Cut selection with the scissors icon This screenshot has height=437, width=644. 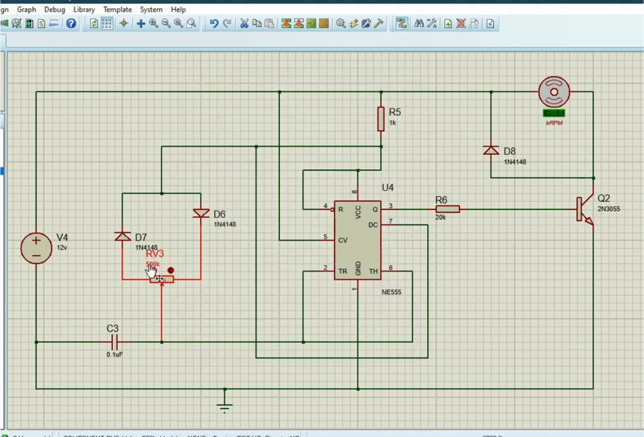(244, 24)
